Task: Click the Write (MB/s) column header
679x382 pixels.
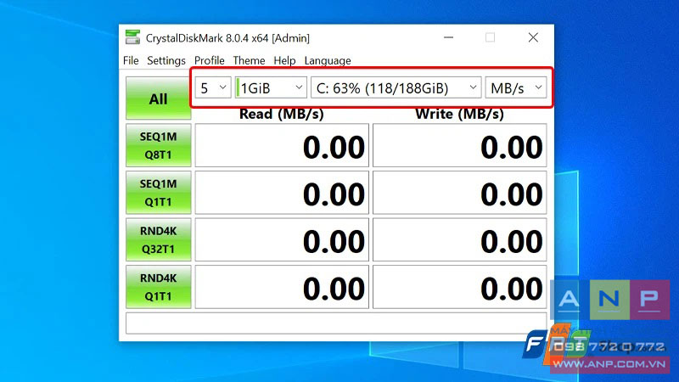Action: 459,114
